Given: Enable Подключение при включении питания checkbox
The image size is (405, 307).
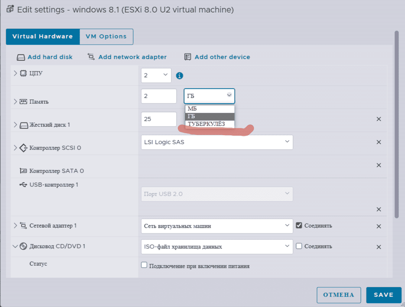Looking at the screenshot, I should point(144,265).
